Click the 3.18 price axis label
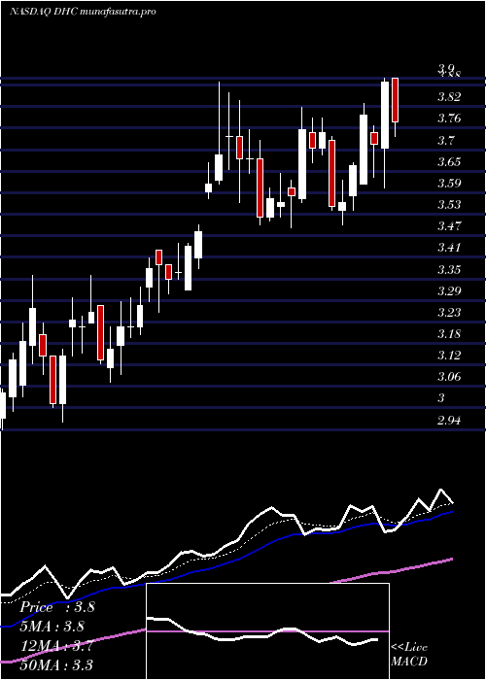486x680 pixels. (449, 334)
